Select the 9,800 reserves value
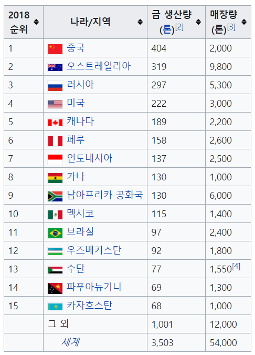The height and width of the screenshot is (355, 255). tap(221, 67)
